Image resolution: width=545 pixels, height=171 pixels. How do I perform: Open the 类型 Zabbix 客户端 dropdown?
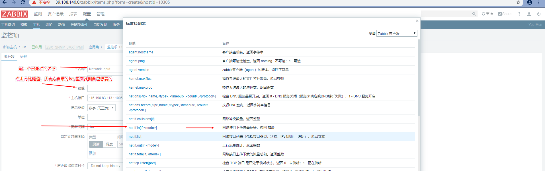coord(397,34)
